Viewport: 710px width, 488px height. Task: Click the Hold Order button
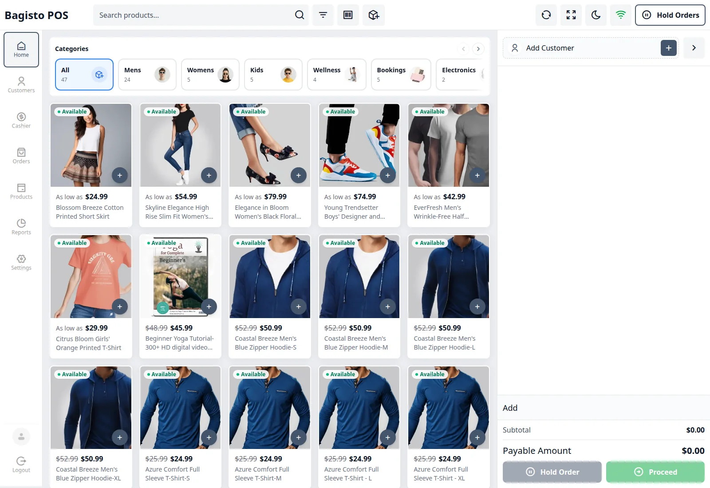[x=552, y=472]
